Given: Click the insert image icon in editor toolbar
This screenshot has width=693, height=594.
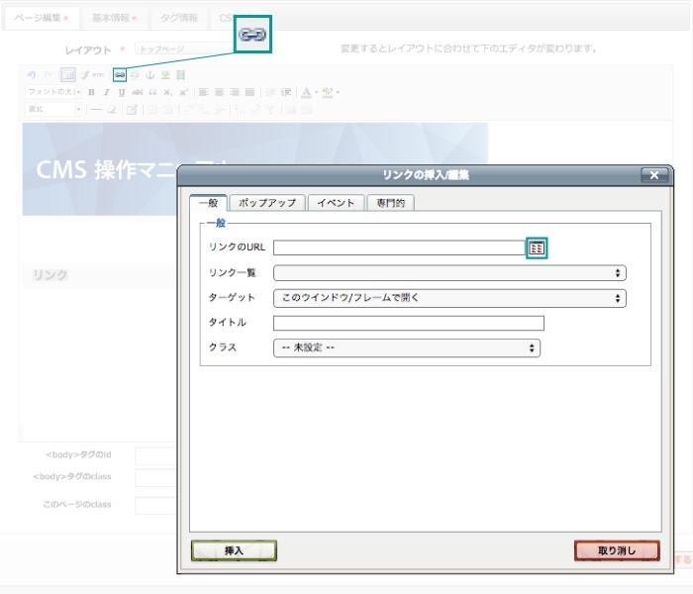Looking at the screenshot, I should click(x=165, y=75).
